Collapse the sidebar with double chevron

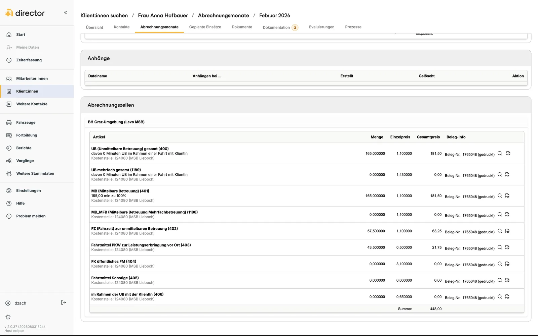66,12
